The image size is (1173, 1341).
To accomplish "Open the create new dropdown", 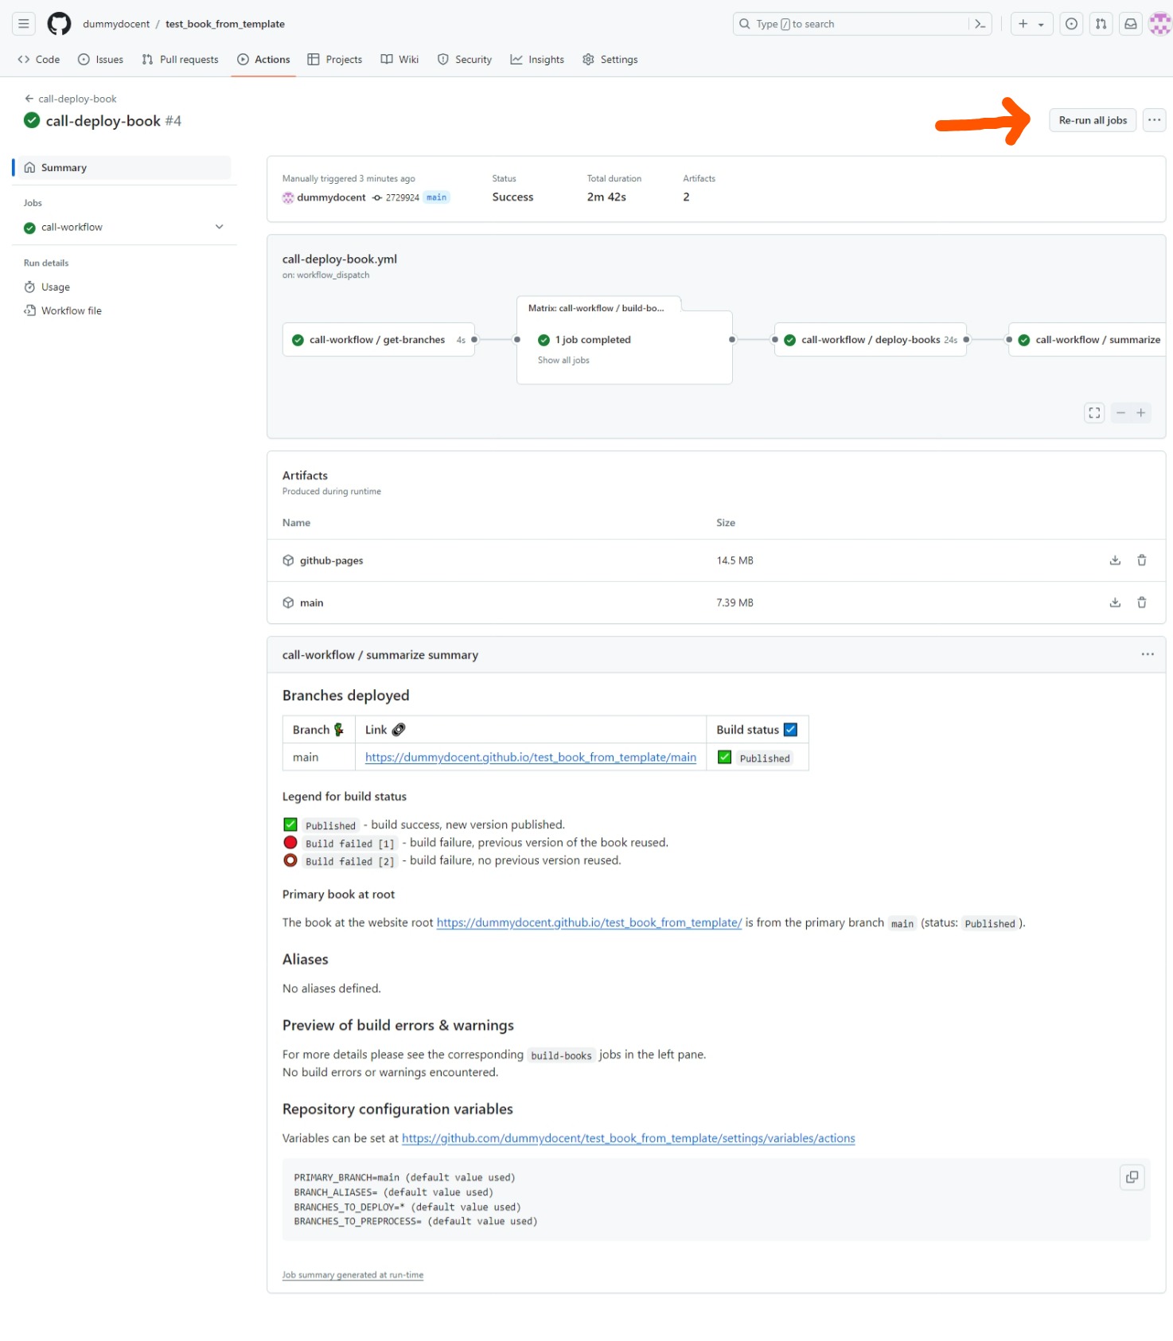I will [x=1031, y=24].
